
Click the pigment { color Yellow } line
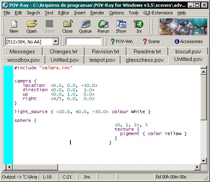point(154,133)
